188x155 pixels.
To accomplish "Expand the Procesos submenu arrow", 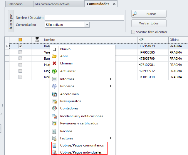I will 111,86.
